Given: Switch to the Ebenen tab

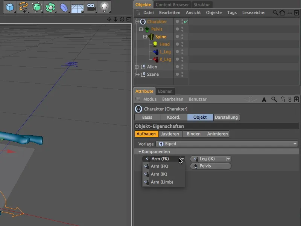Looking at the screenshot, I should (165, 92).
